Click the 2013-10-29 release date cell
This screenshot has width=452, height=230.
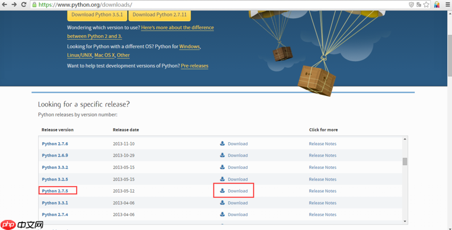(124, 155)
